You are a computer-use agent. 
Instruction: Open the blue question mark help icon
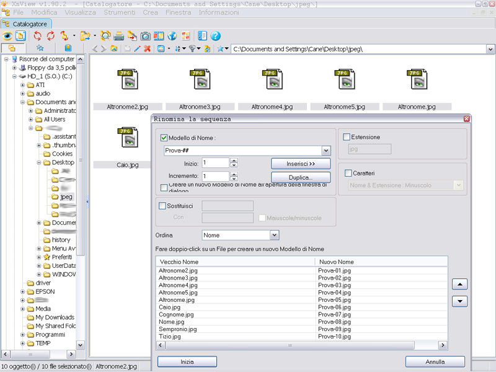point(215,36)
